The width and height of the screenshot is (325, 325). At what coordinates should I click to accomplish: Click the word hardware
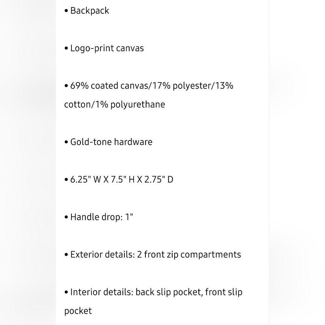point(133,142)
